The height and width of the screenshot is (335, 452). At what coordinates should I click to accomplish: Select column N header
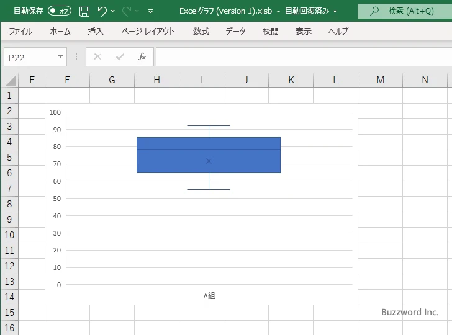click(425, 80)
